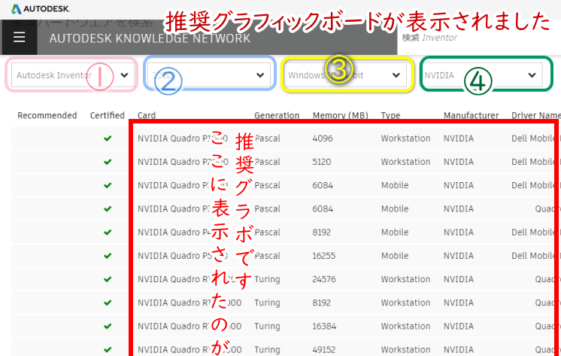Sort by the Card column header
This screenshot has width=561, height=356.
coord(147,115)
